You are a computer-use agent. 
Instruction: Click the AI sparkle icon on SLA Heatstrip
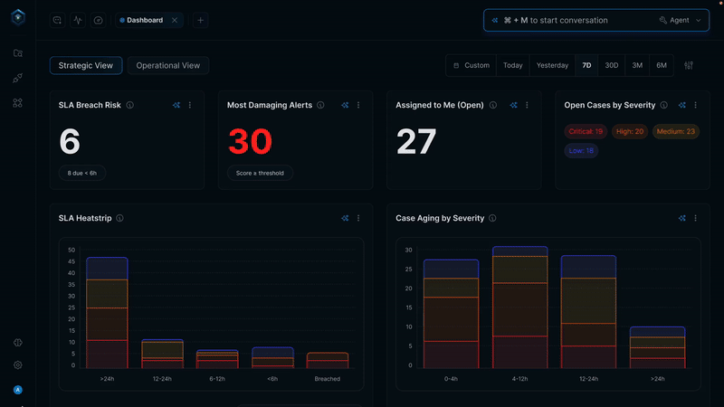pos(345,218)
